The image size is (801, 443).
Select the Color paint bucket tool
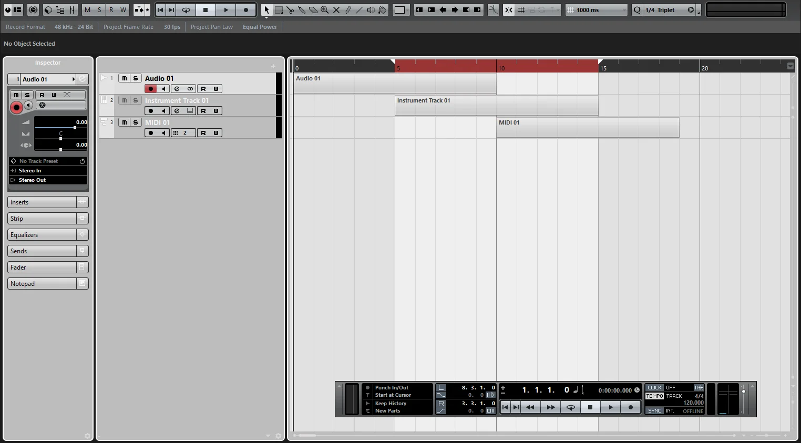[x=383, y=10]
